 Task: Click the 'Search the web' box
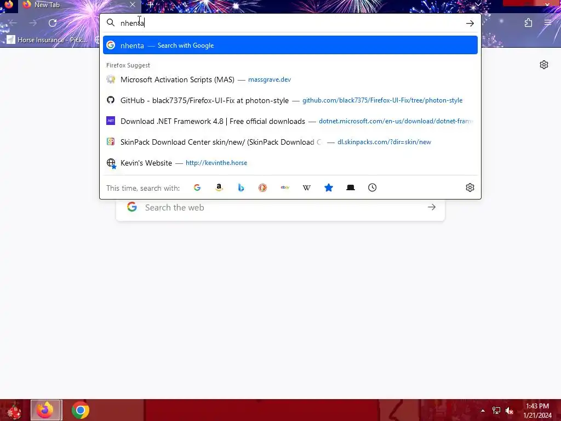coord(280,207)
